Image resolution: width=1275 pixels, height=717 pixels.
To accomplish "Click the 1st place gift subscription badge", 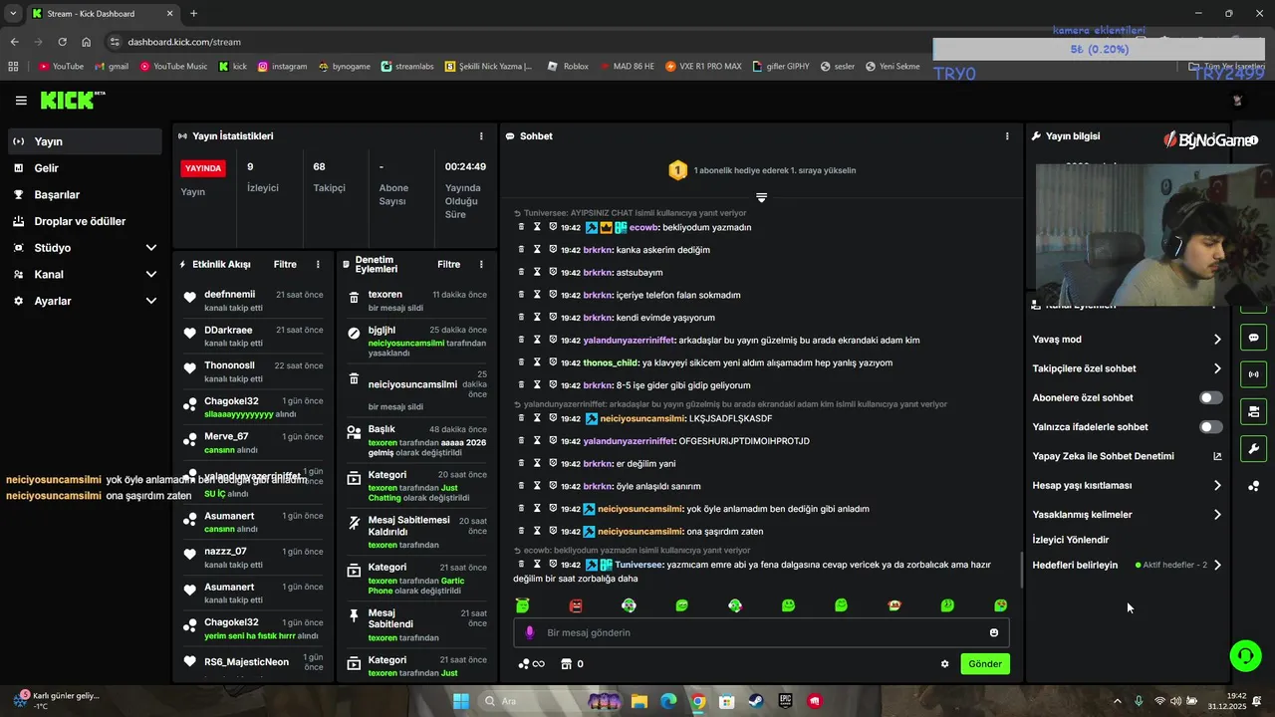I will tap(677, 170).
